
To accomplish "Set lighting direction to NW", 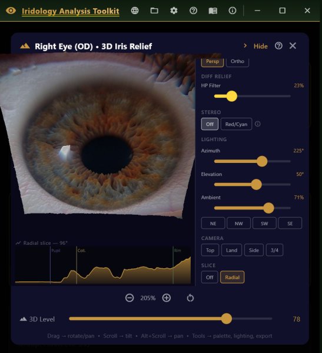I will 238,224.
